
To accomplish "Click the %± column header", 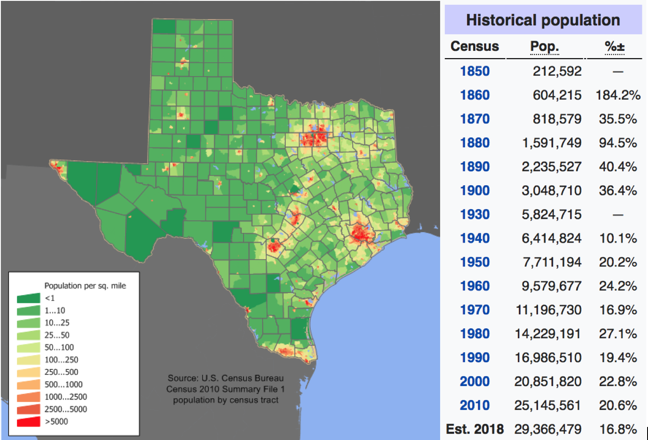I will pyautogui.click(x=615, y=47).
